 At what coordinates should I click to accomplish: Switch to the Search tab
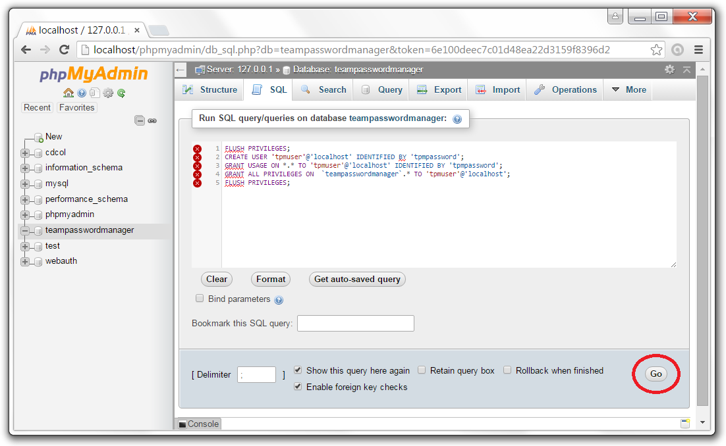[x=323, y=89]
